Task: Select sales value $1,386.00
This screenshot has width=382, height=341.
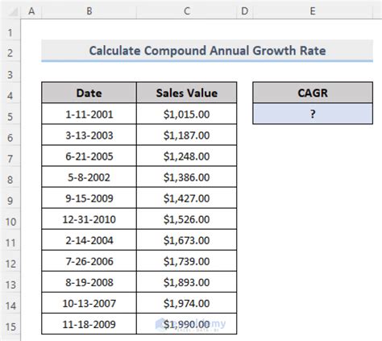Action: click(x=187, y=177)
